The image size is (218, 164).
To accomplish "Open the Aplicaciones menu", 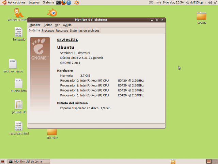I will (17, 2).
